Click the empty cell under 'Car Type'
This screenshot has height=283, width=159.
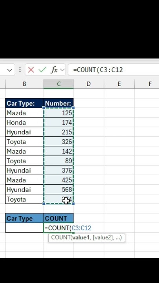24,228
